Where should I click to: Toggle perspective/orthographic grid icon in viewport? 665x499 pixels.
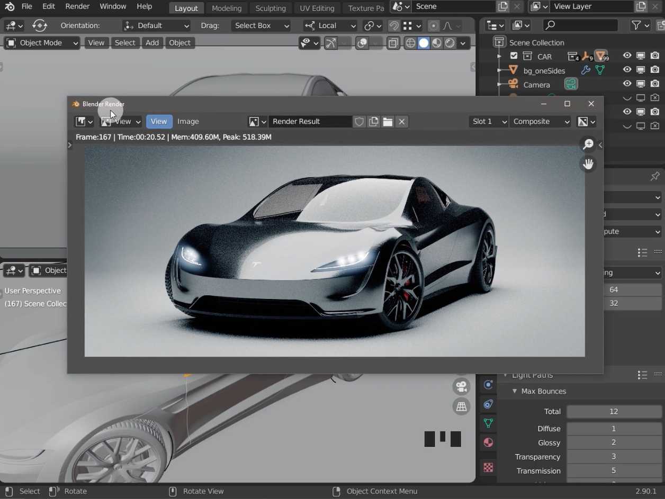(462, 406)
